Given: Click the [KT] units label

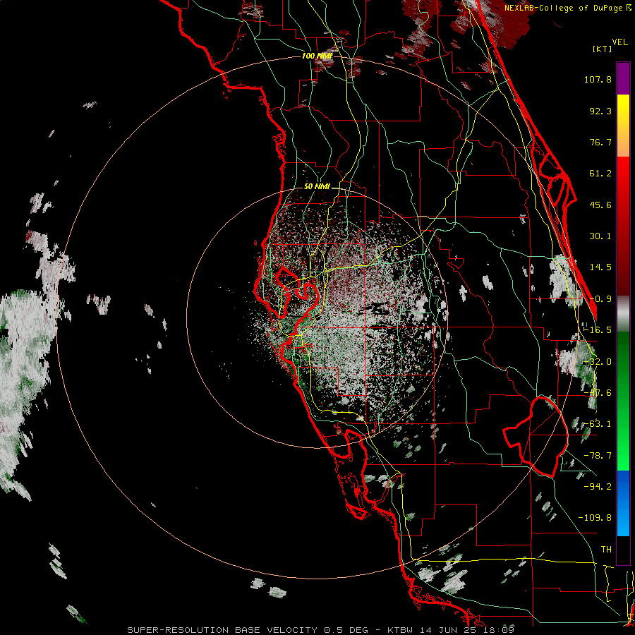Looking at the screenshot, I should pyautogui.click(x=603, y=49).
